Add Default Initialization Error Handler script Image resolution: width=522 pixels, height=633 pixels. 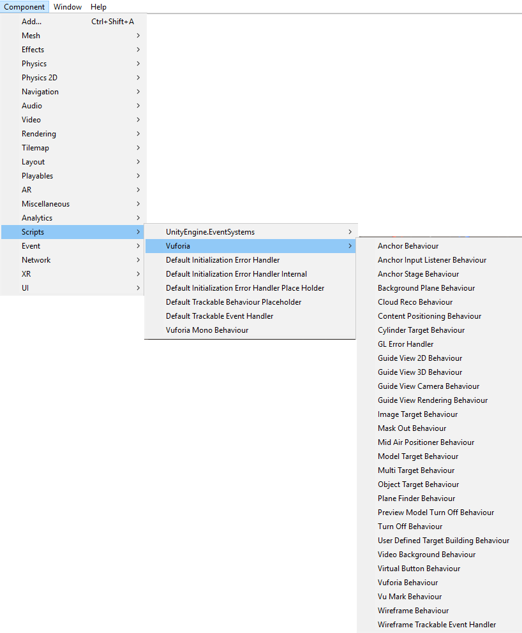pyautogui.click(x=251, y=260)
